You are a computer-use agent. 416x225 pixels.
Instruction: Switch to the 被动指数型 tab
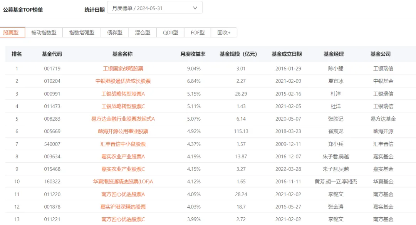point(43,32)
